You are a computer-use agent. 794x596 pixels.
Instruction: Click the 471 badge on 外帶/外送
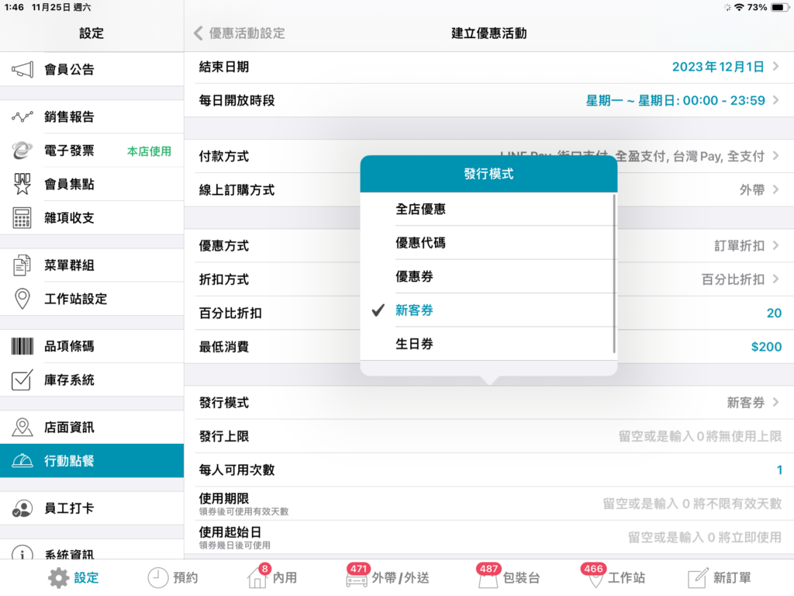click(358, 569)
